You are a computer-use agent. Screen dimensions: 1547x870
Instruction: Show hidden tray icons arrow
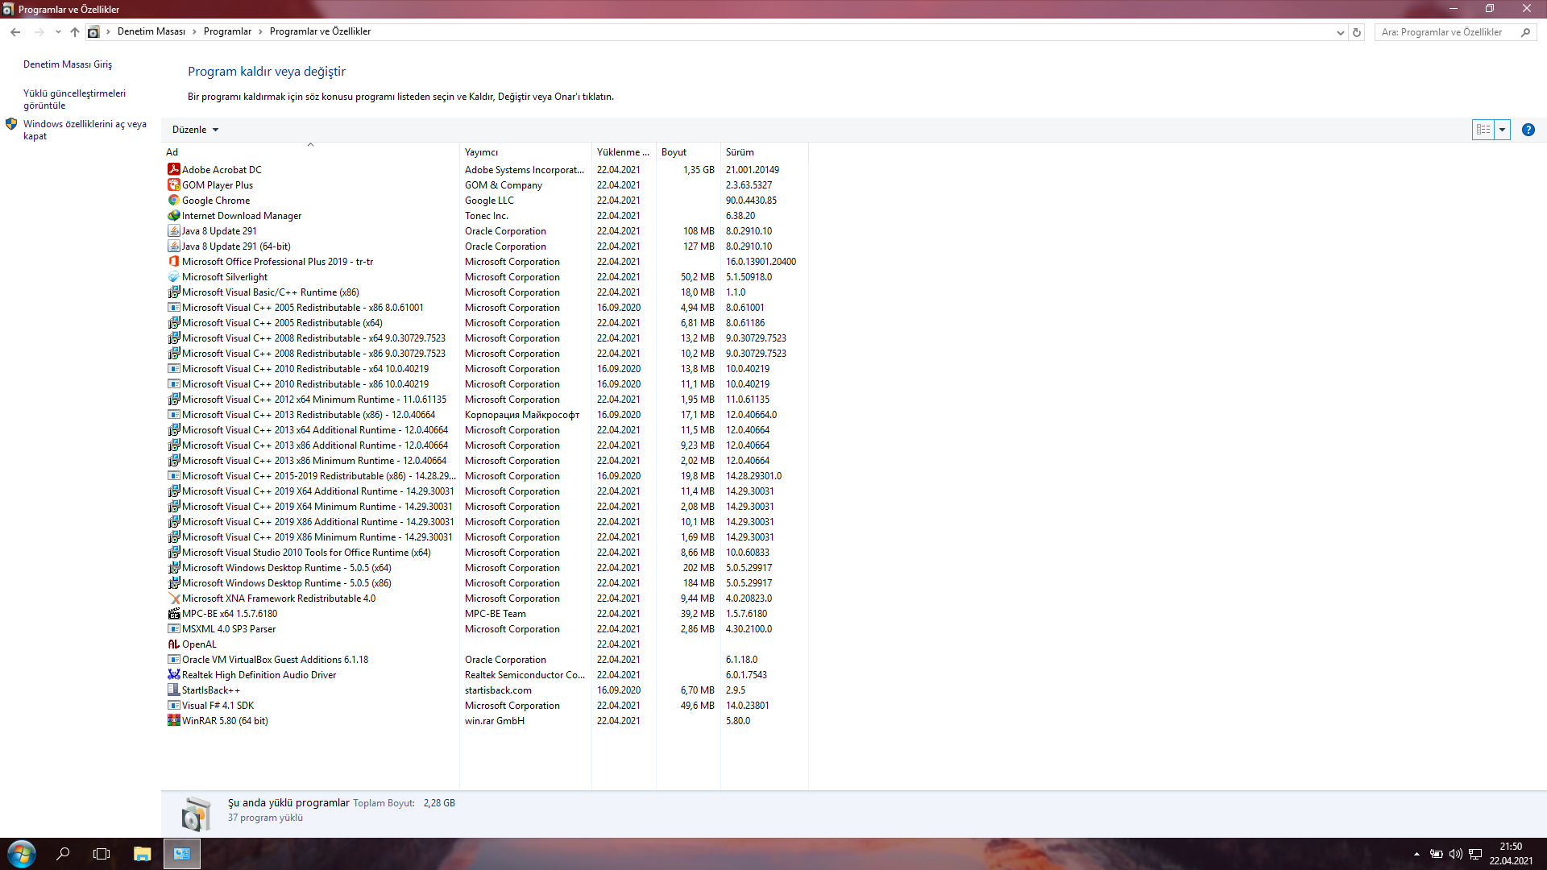click(1416, 854)
